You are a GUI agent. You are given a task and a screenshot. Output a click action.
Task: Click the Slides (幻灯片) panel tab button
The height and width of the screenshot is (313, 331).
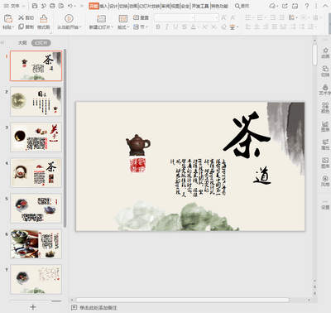41,43
